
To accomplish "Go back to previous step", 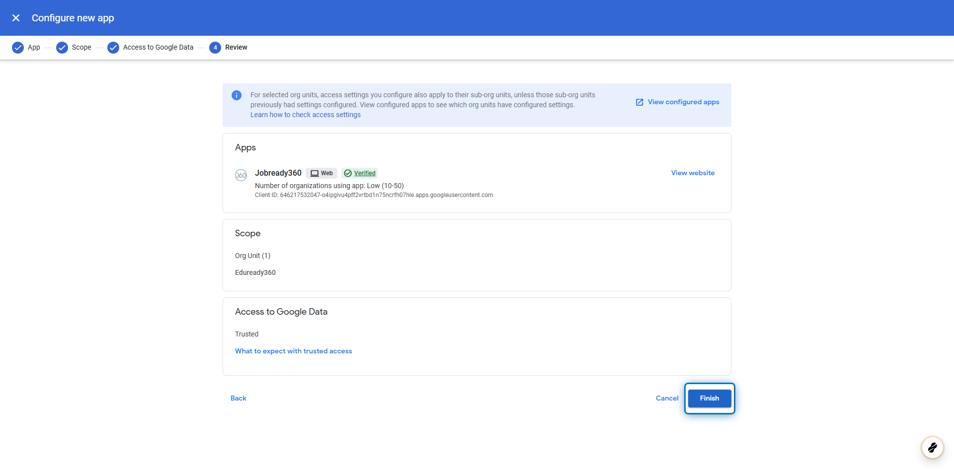I will [238, 398].
